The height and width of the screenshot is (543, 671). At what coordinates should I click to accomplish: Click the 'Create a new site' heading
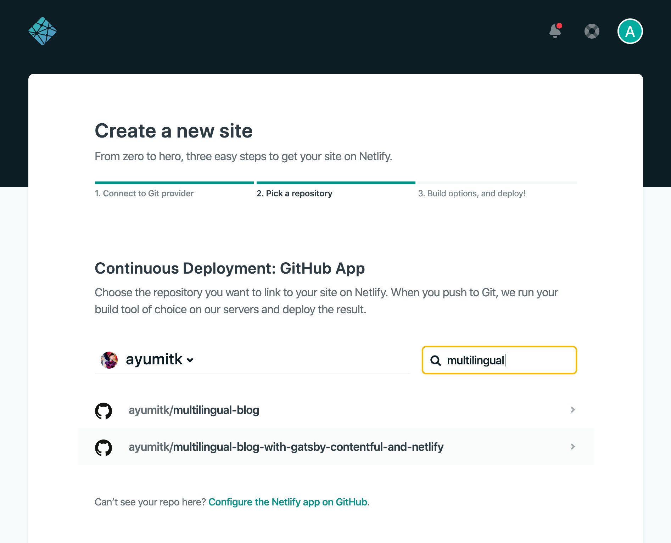click(x=174, y=131)
